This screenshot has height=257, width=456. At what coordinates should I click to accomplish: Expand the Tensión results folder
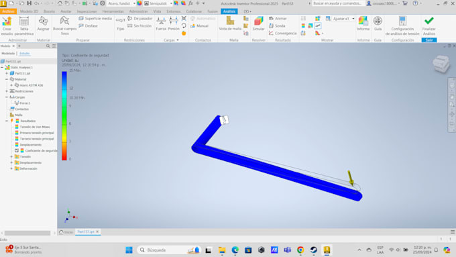click(11, 156)
